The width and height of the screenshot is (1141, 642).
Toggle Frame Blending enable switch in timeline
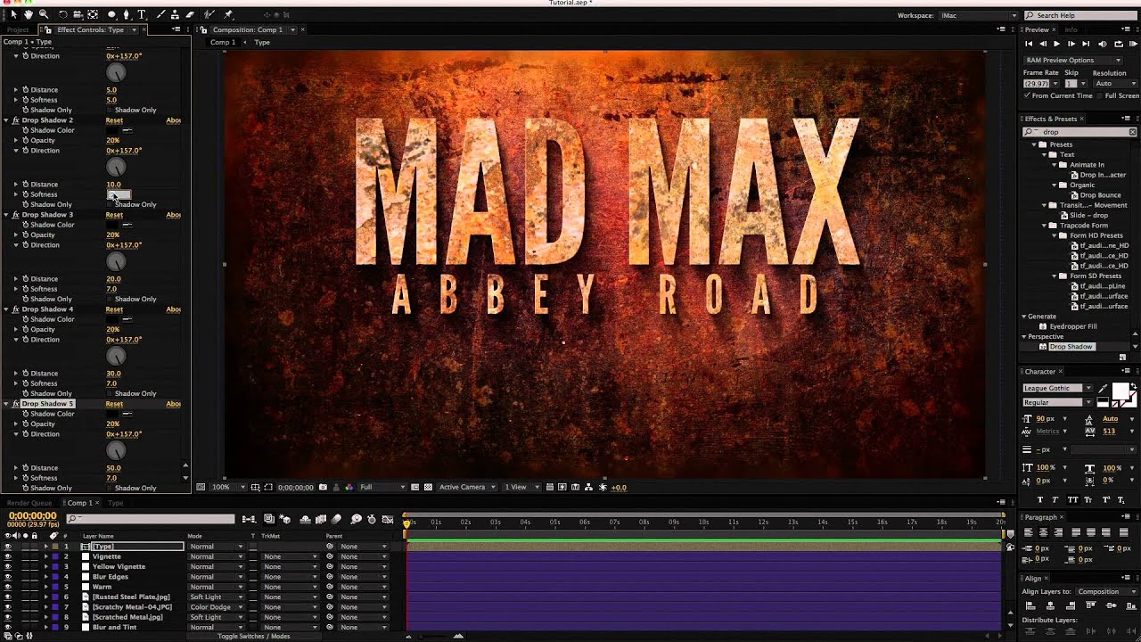pos(321,519)
